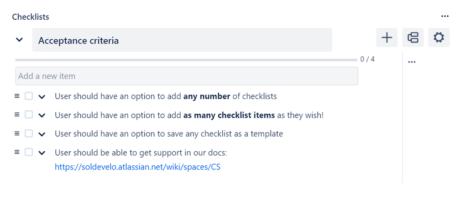
Task: Check the 'get support in our docs' item
Action: coord(28,152)
